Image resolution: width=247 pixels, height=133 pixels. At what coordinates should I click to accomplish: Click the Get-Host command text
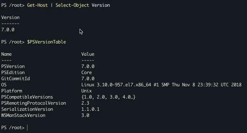(x=38, y=5)
